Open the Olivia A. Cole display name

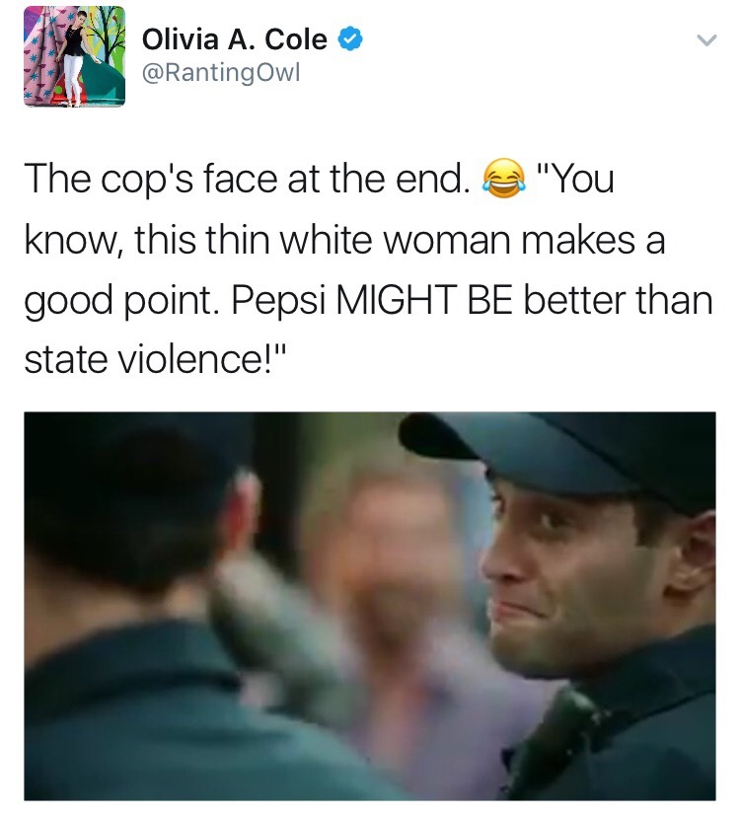coord(235,39)
